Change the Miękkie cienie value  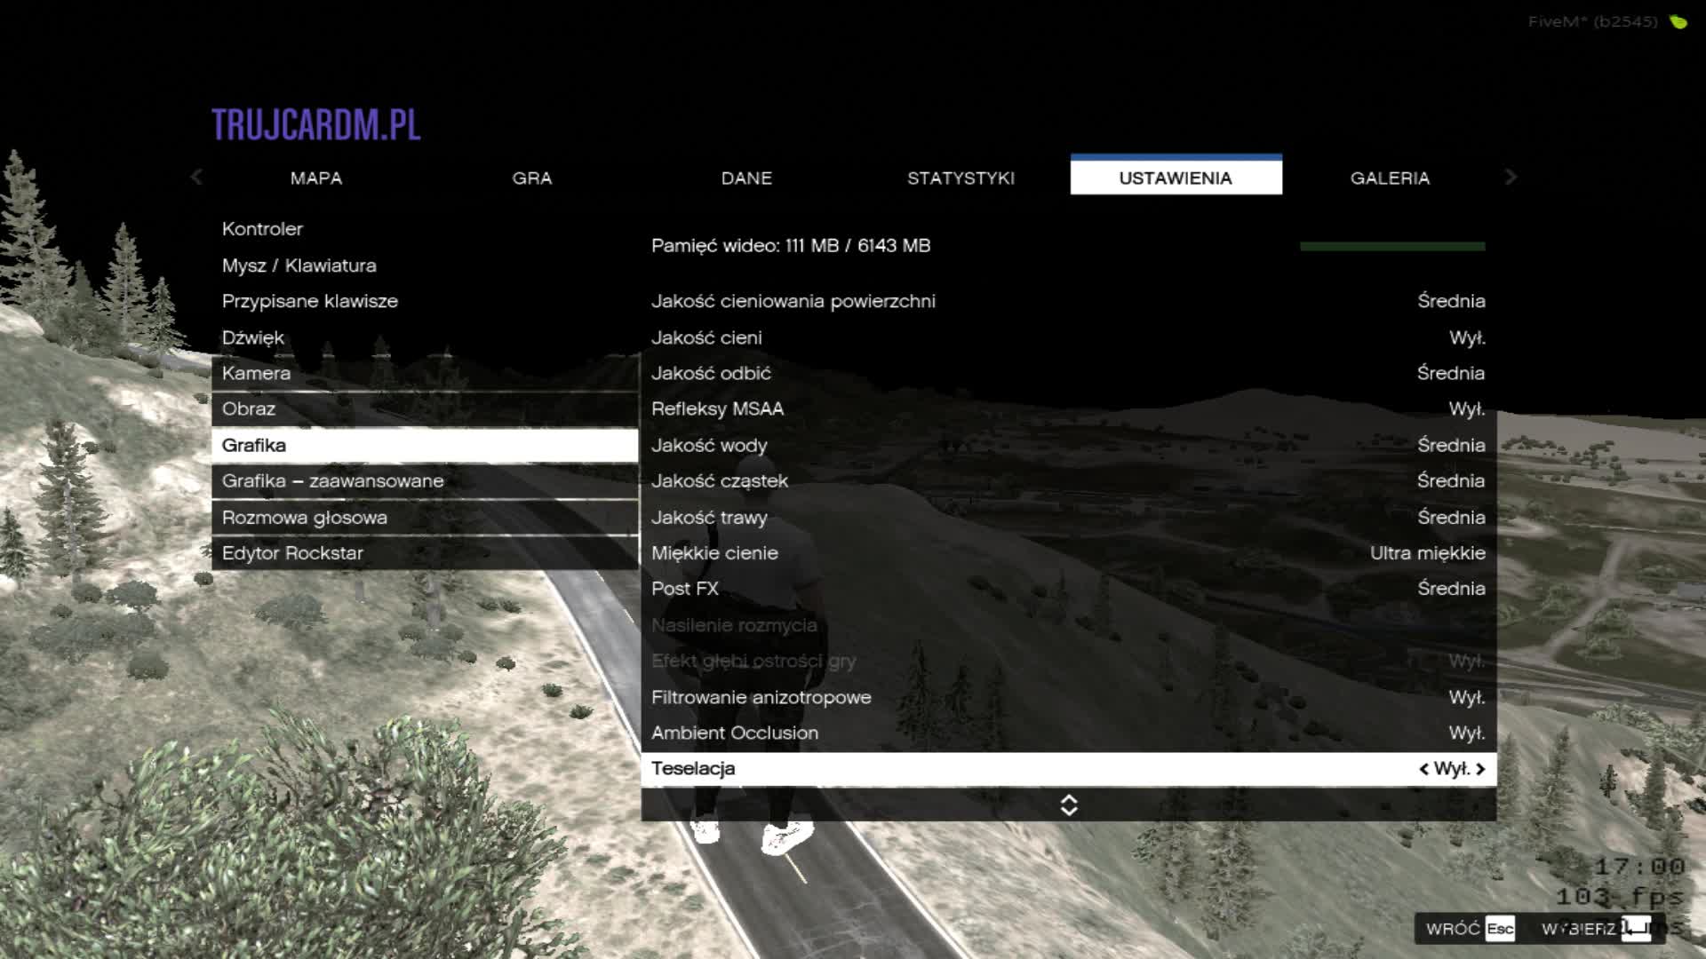coord(1427,553)
